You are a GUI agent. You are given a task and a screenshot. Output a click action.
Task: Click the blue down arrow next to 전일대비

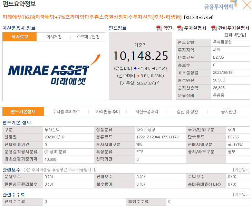[x=135, y=69]
